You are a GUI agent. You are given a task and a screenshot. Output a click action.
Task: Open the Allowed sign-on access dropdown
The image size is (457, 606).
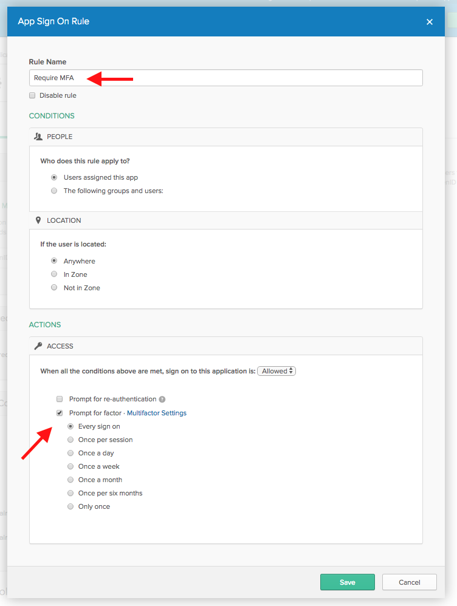(277, 371)
